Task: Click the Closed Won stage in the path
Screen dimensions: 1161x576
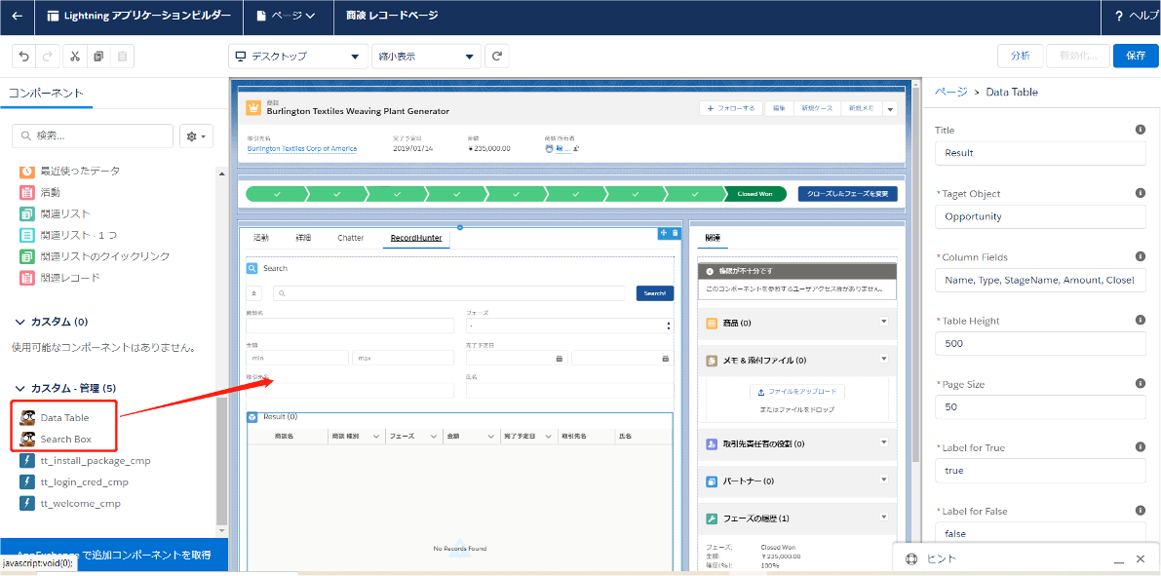Action: [755, 194]
